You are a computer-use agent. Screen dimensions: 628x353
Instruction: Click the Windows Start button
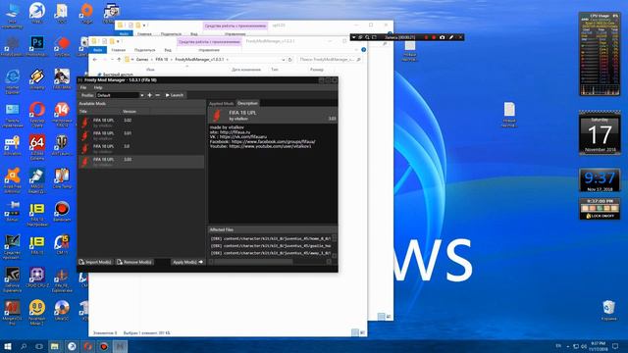click(x=7, y=346)
